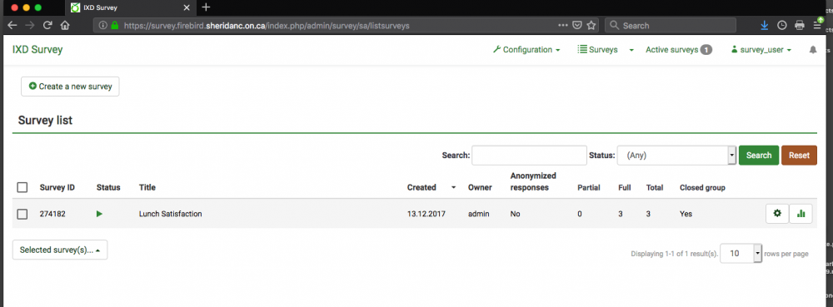The height and width of the screenshot is (307, 833).
Task: Click the browser back arrow
Action: (12, 25)
